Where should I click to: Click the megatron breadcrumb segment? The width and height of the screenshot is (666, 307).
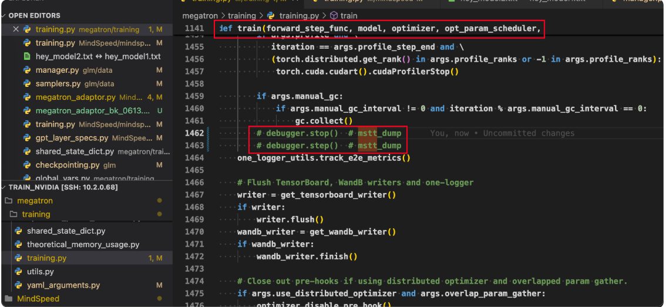point(200,16)
